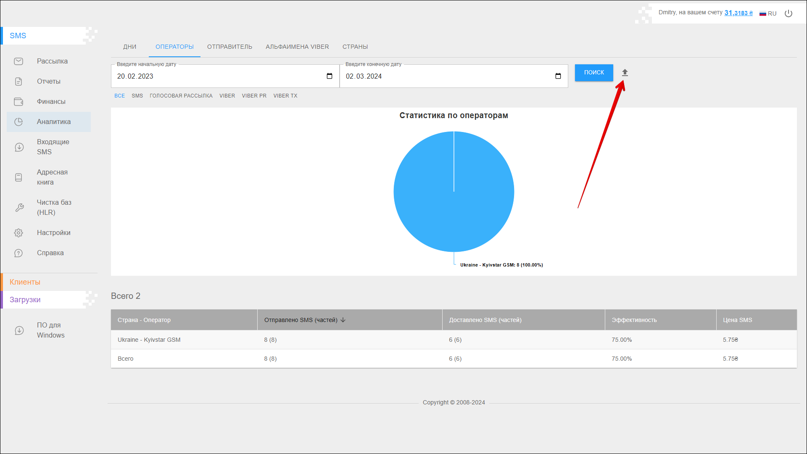Open start date calendar picker
This screenshot has height=454, width=807.
tap(330, 76)
